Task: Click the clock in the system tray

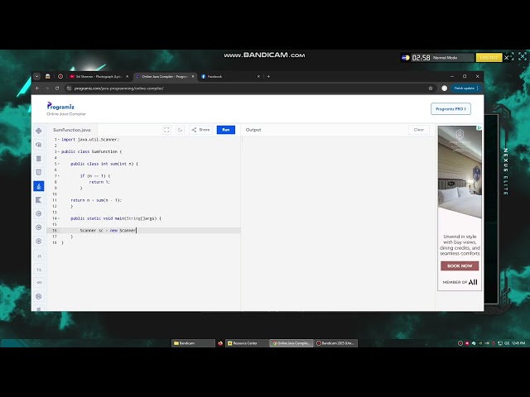Action: 518,343
